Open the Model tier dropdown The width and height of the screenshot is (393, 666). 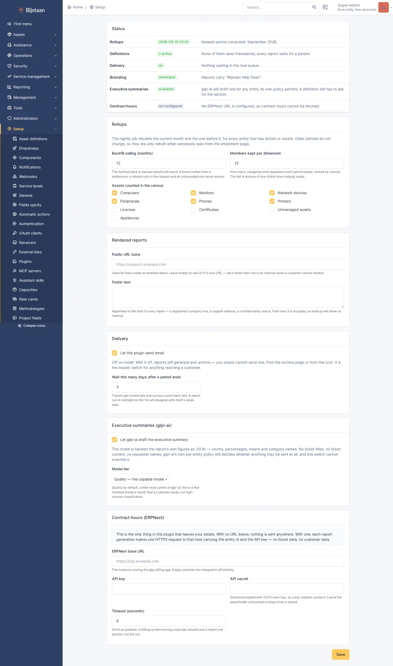[141, 479]
